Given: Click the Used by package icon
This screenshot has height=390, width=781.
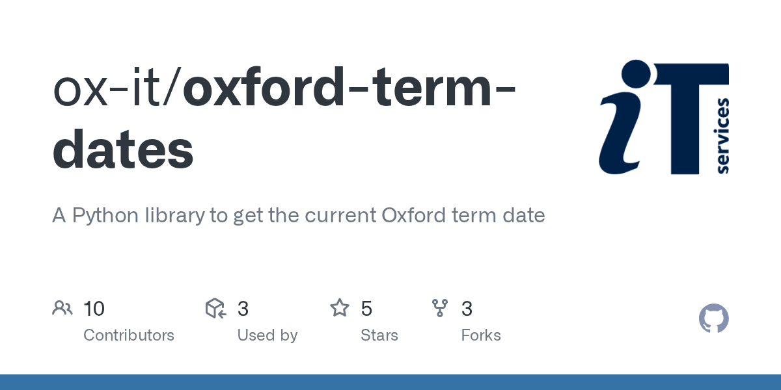Looking at the screenshot, I should click(215, 308).
